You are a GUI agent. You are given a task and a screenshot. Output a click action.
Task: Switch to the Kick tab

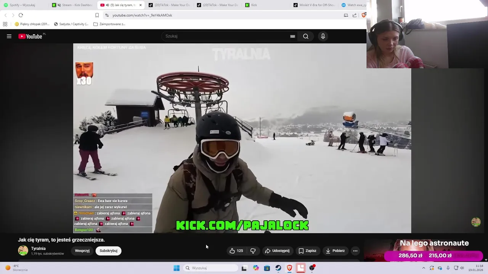tap(266, 5)
